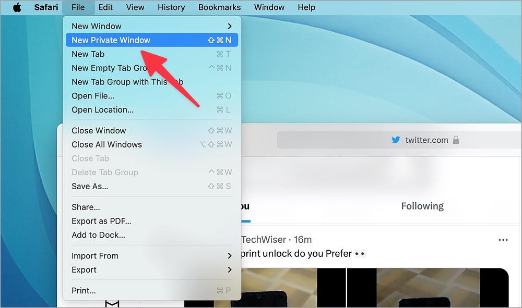
Task: Open the Bookmarks menu
Action: click(219, 7)
